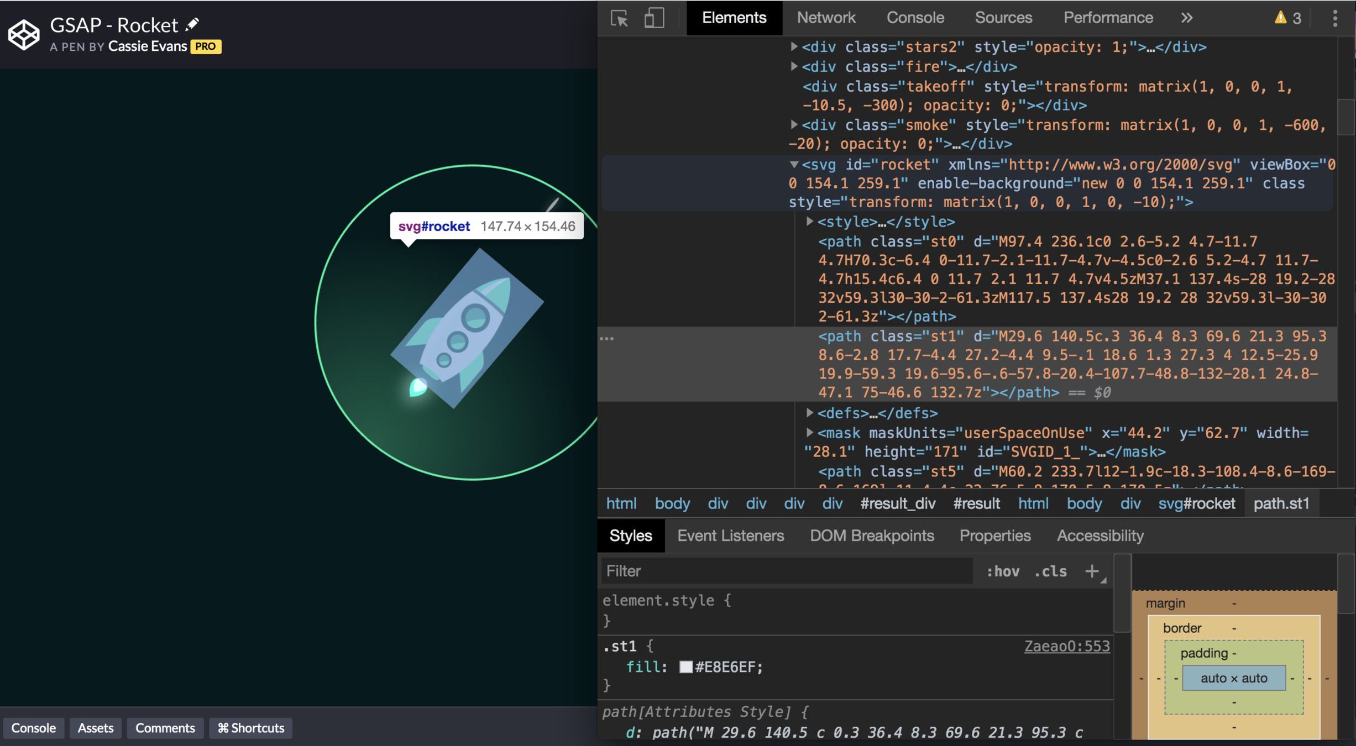The width and height of the screenshot is (1356, 746).
Task: Switch to the Network tab
Action: coord(826,18)
